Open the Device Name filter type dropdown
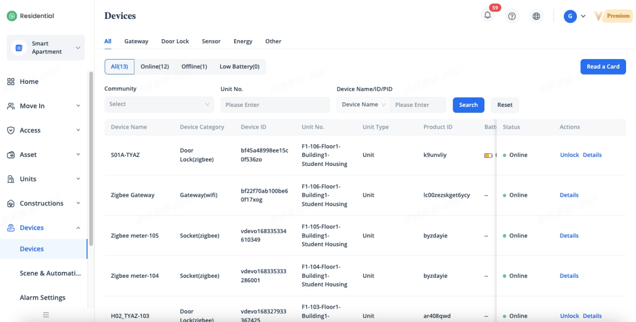The image size is (636, 322). point(363,105)
